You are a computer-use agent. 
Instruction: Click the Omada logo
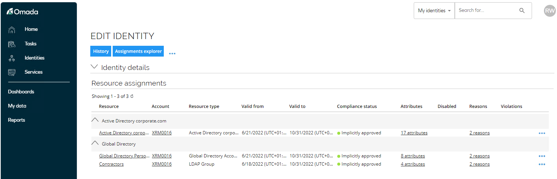click(22, 12)
